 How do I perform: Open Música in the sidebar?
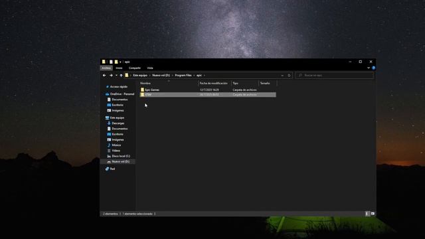pyautogui.click(x=114, y=145)
